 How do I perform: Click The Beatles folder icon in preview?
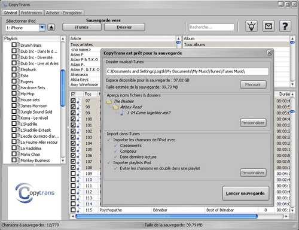tap(109, 101)
